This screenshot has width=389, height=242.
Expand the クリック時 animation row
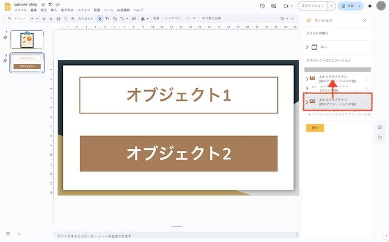point(307,88)
